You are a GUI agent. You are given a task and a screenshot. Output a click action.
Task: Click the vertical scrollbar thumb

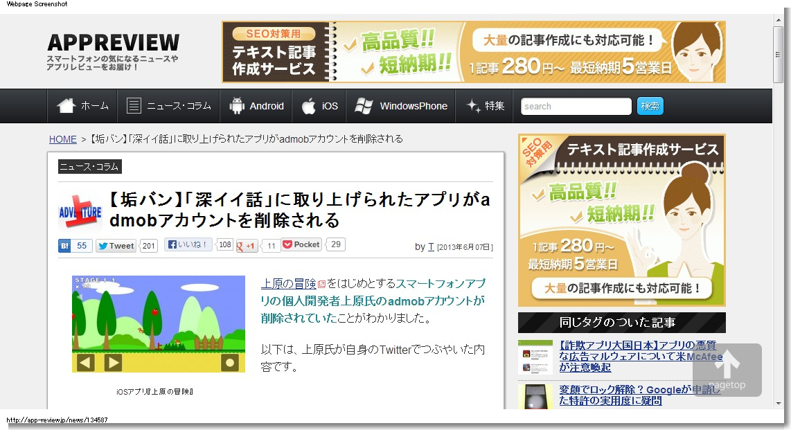[x=779, y=55]
